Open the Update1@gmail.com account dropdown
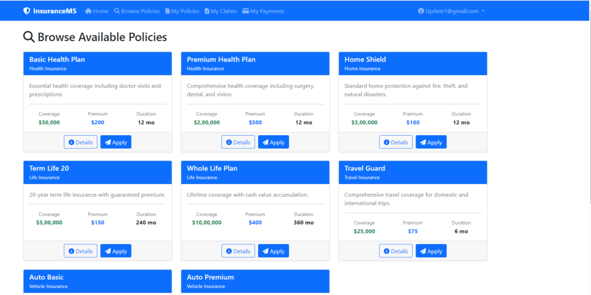This screenshot has width=591, height=295. (451, 11)
